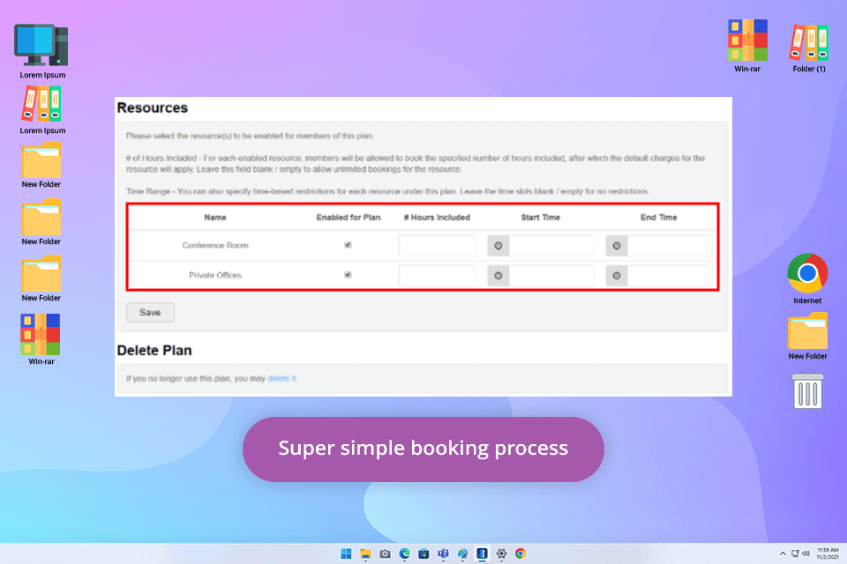Click Conference Room End Time clock icon

[617, 246]
